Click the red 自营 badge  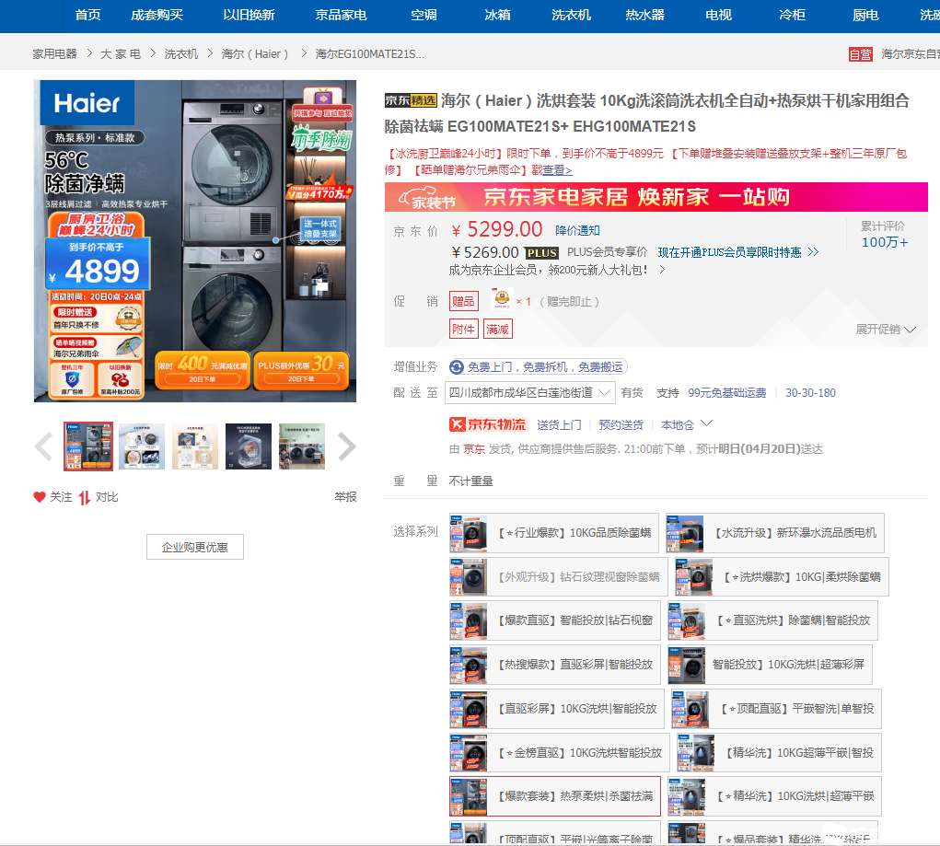[x=860, y=54]
